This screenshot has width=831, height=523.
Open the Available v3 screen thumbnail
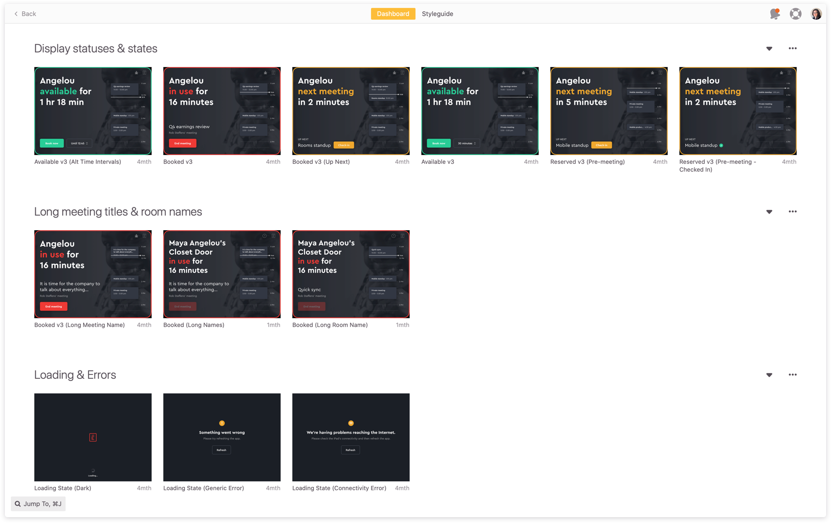point(480,111)
